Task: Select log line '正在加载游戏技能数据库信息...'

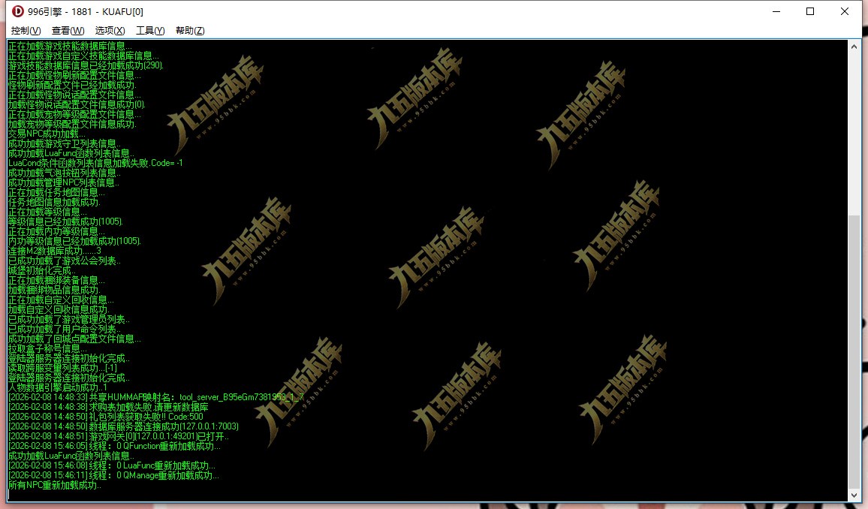Action: (71, 46)
